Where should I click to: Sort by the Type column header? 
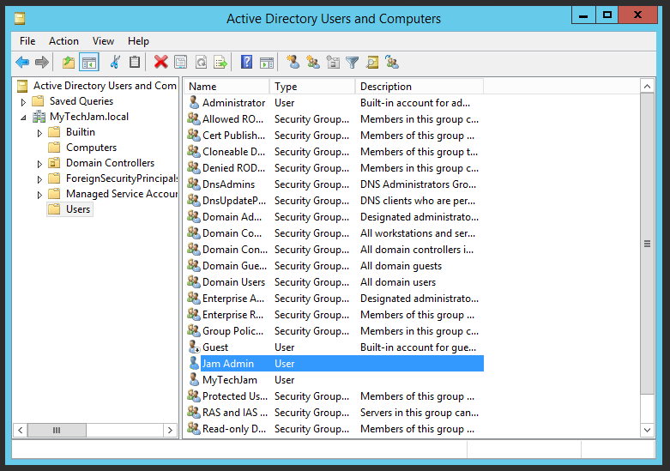(x=312, y=87)
